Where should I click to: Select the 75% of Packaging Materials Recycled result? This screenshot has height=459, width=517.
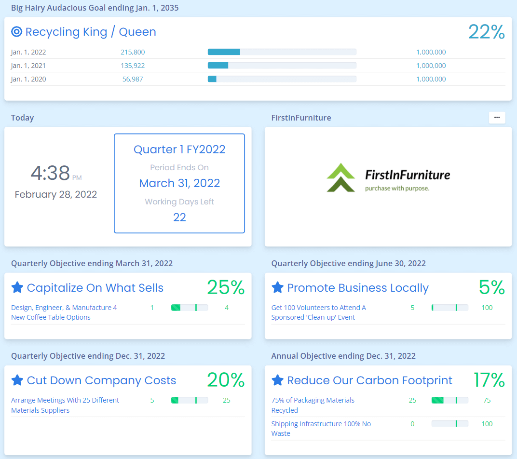point(313,405)
